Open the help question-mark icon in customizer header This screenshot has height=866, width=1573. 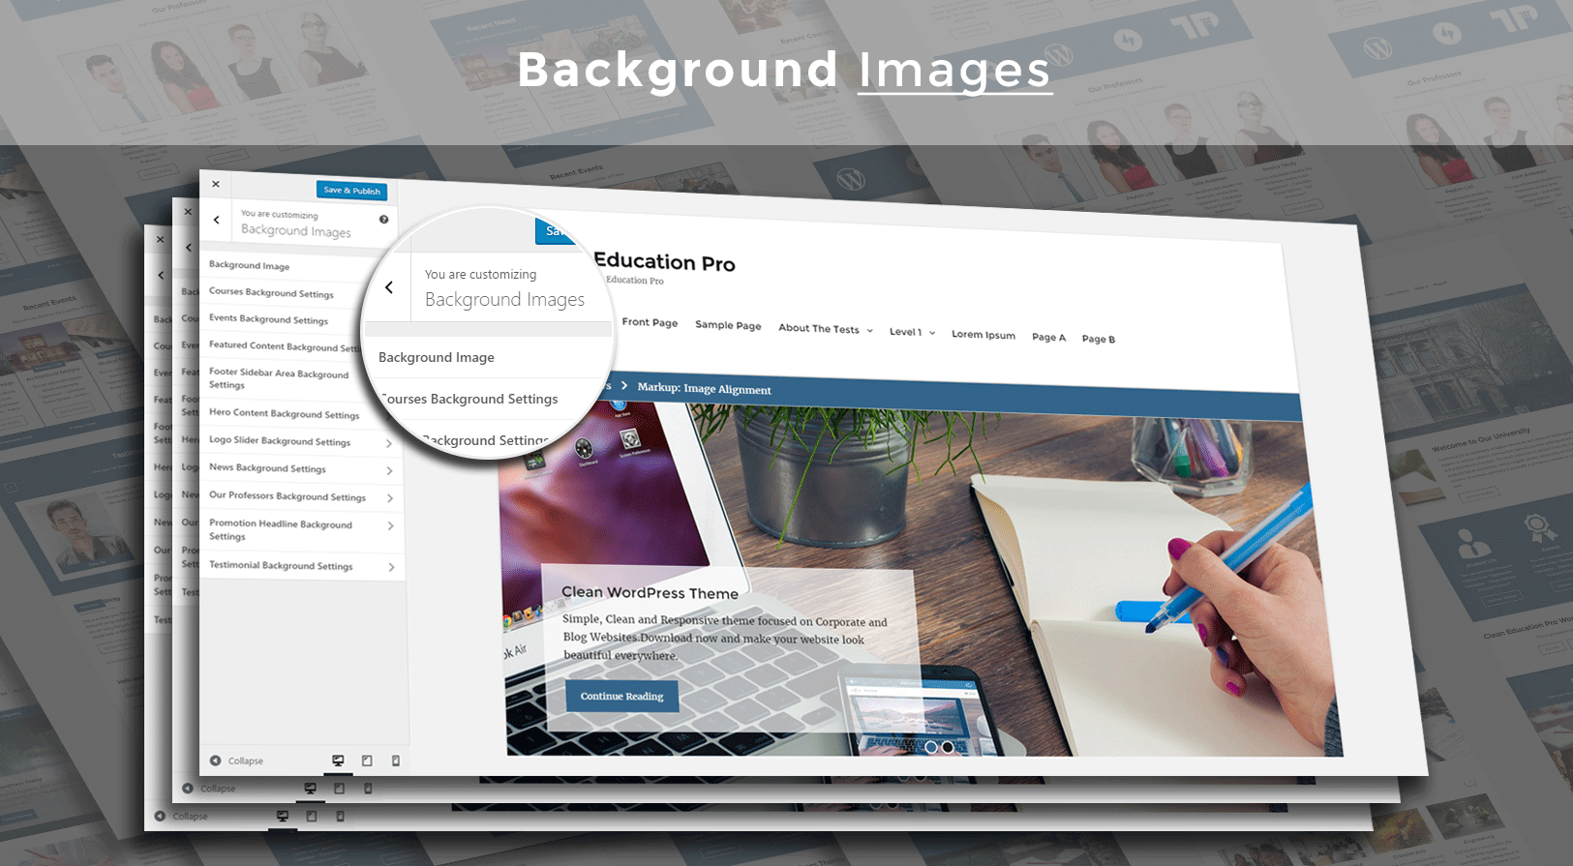point(384,220)
